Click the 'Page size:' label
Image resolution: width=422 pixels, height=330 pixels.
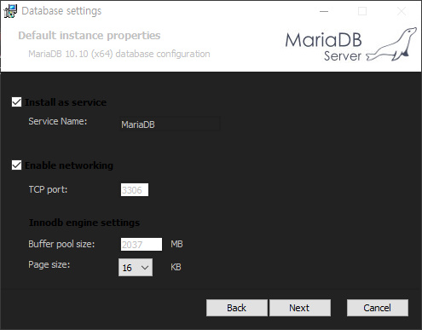click(x=49, y=265)
